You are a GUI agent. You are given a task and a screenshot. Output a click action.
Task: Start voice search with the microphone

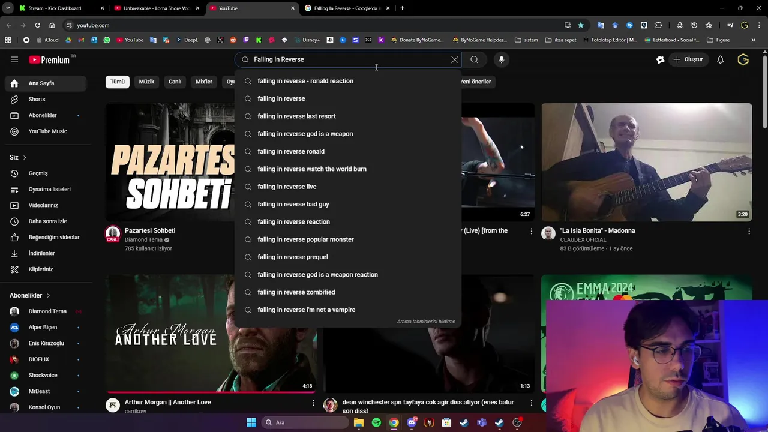point(502,59)
